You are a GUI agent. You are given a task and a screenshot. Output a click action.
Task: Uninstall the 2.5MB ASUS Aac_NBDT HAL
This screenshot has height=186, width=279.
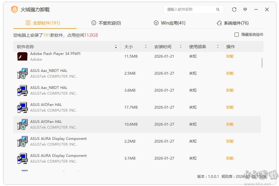230,73
